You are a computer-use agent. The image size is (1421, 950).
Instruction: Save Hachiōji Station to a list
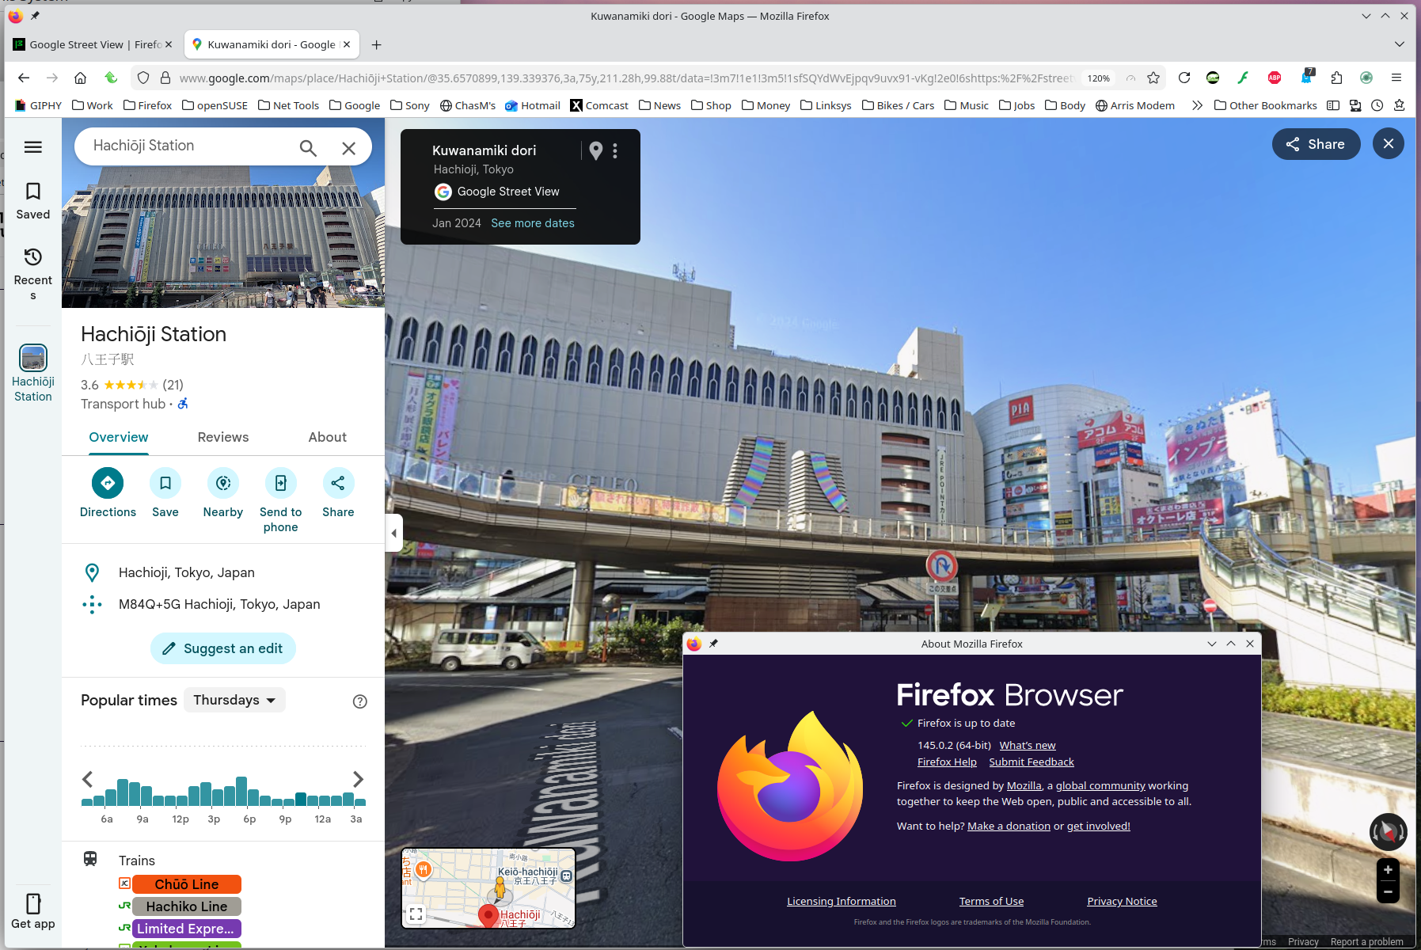coord(165,483)
